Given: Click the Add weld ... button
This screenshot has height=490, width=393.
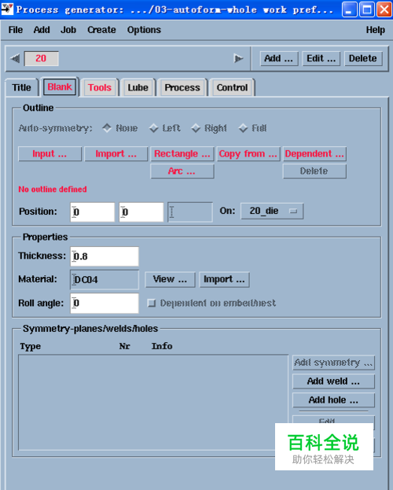Looking at the screenshot, I should 333,381.
